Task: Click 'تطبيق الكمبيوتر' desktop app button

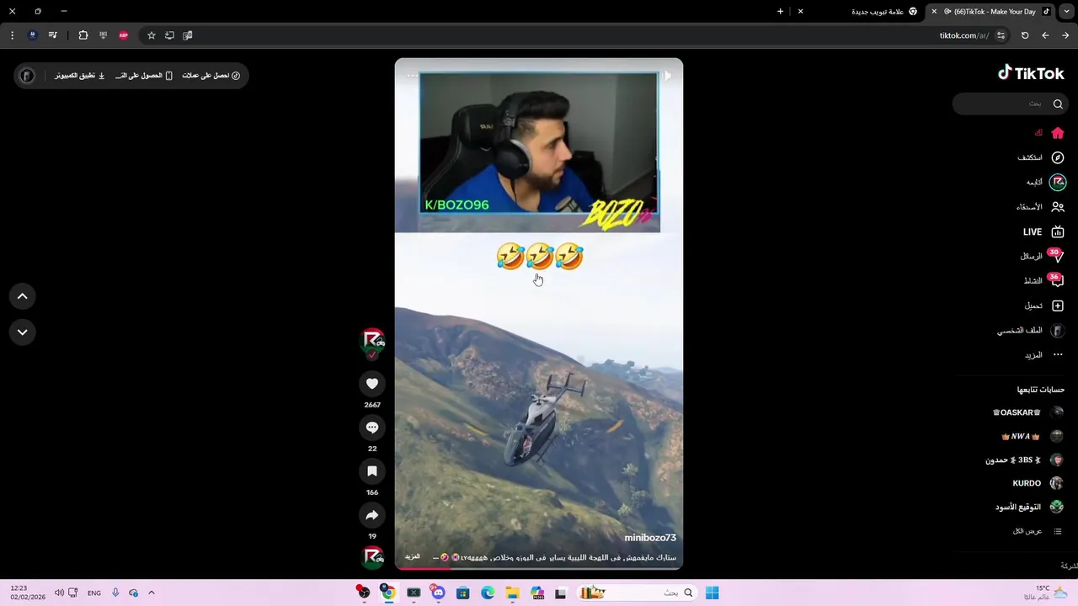Action: (80, 76)
